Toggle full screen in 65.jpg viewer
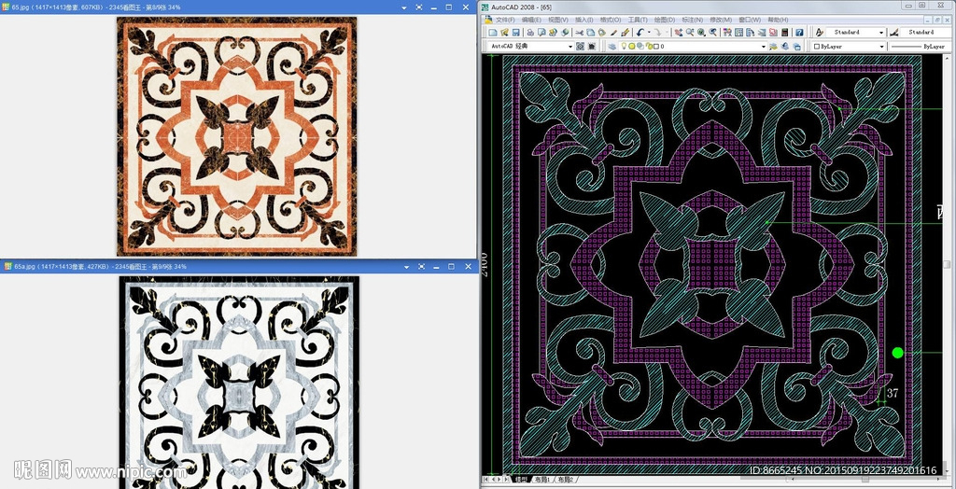This screenshot has width=956, height=489. pyautogui.click(x=419, y=7)
